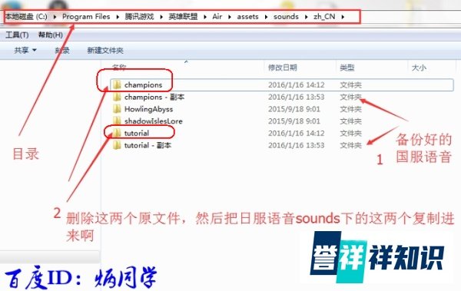Click date 2016/1/16 14:12 in tutorial row
Viewport: 461px width, 291px height.
[x=296, y=133]
